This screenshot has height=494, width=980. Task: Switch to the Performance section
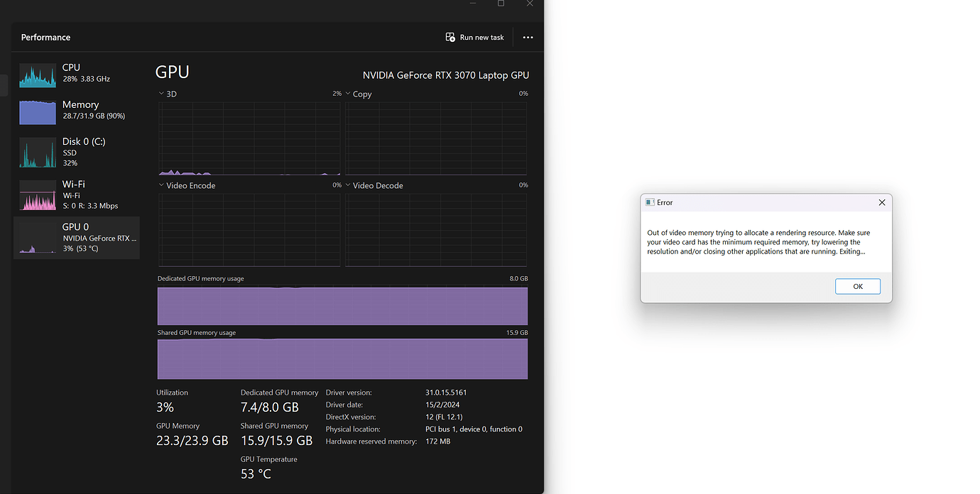pos(45,37)
